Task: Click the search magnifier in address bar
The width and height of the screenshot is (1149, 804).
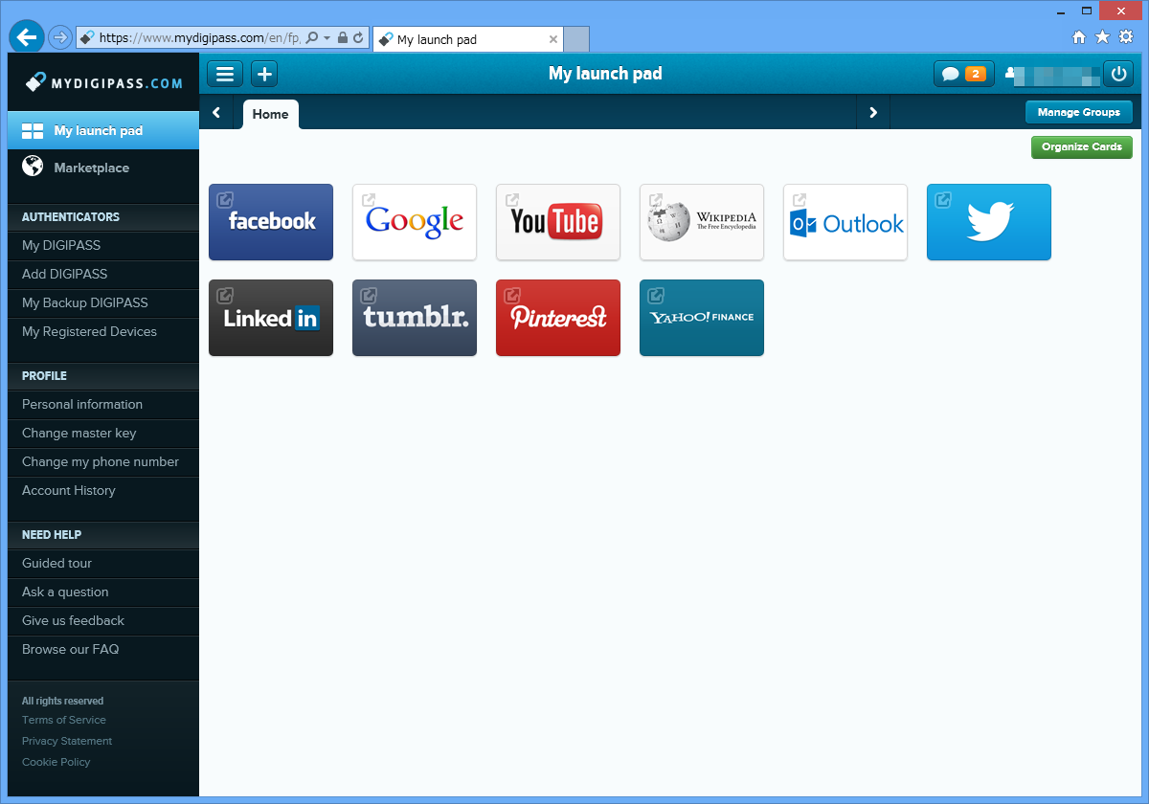Action: pos(312,38)
